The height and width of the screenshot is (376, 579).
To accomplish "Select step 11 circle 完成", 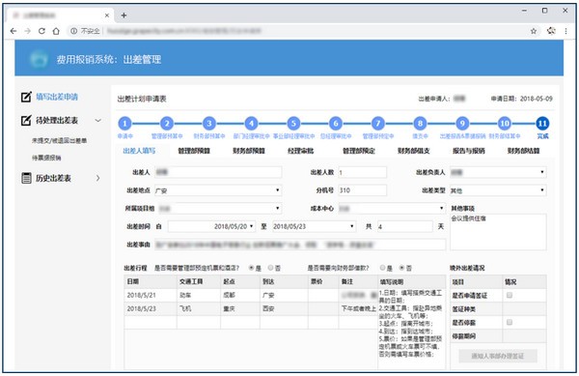I will (542, 124).
